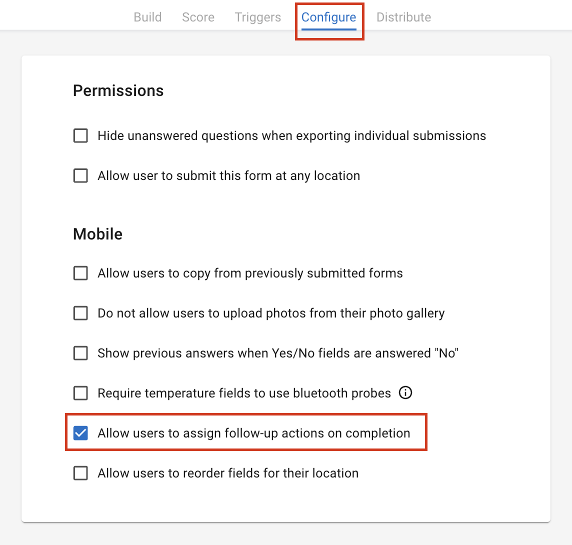This screenshot has height=545, width=572.
Task: Uncheck the assign follow-up actions checkbox
Action: click(x=80, y=433)
